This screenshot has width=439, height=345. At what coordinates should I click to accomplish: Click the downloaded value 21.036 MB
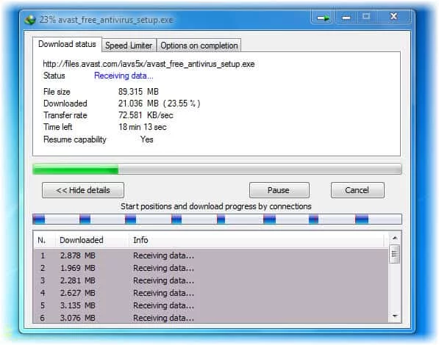[x=138, y=103]
